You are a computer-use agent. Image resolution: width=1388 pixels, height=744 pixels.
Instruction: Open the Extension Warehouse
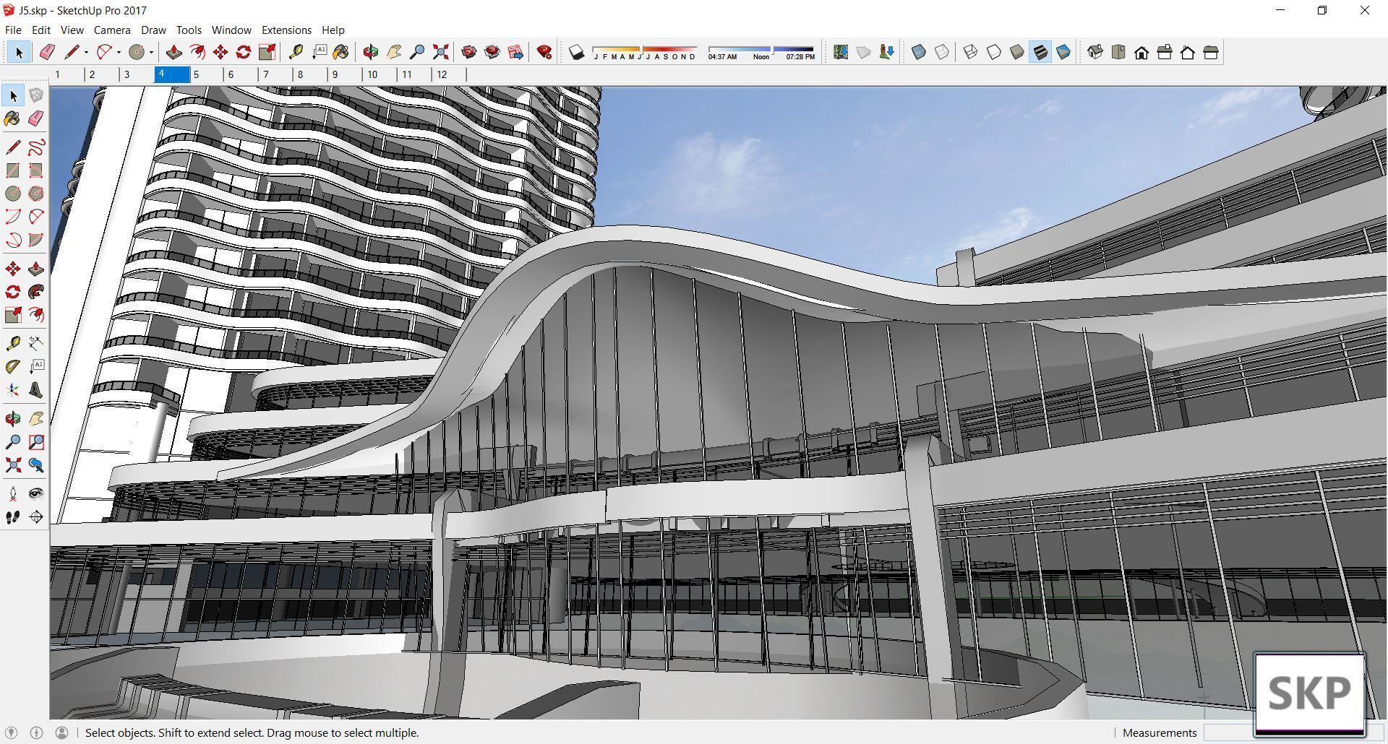tap(492, 52)
